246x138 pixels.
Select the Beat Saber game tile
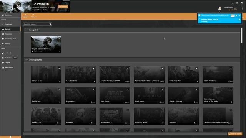tap(115, 95)
